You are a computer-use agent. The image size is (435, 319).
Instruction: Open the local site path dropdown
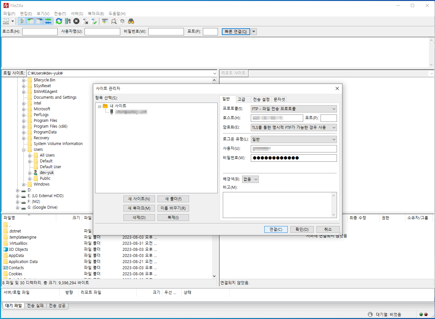pyautogui.click(x=214, y=73)
